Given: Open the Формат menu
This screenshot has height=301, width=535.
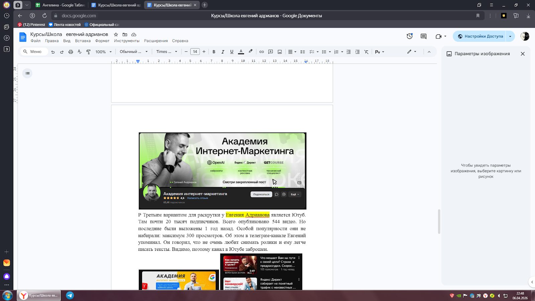Looking at the screenshot, I should click(102, 41).
